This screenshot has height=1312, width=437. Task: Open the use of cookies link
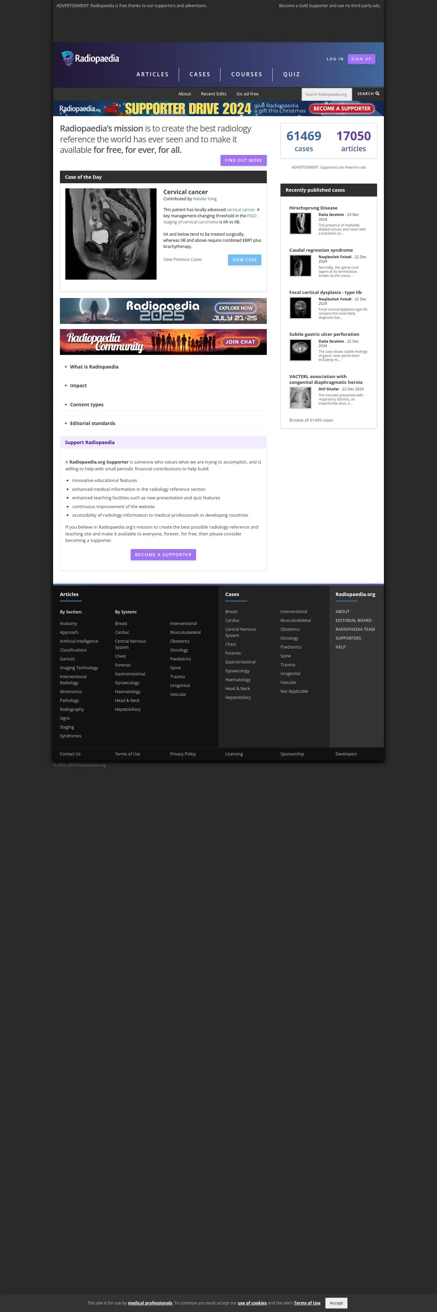[252, 1303]
